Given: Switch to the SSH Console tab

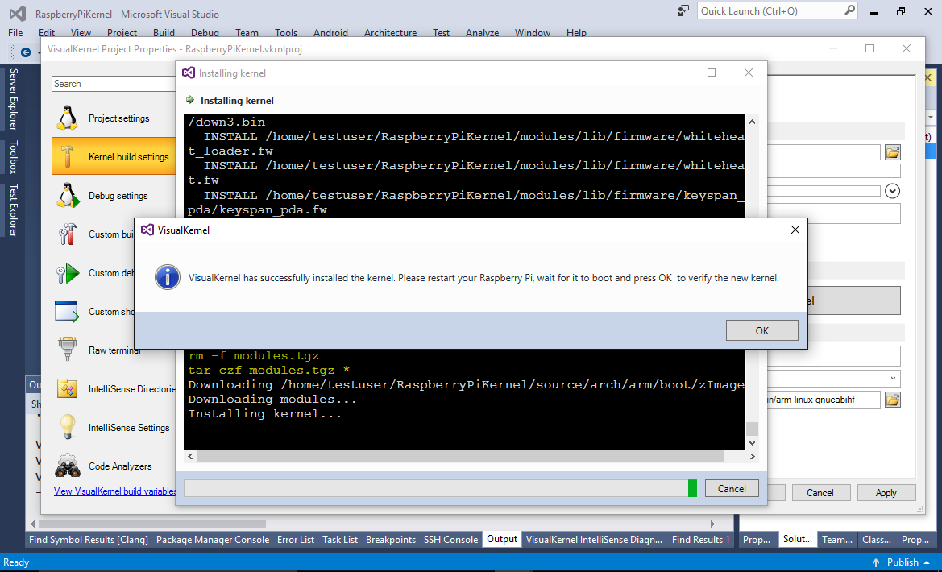Looking at the screenshot, I should (450, 540).
